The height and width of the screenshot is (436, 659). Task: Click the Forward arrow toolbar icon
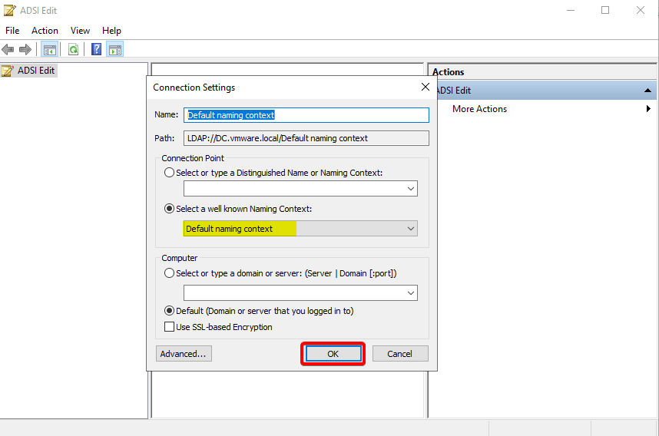click(x=25, y=50)
